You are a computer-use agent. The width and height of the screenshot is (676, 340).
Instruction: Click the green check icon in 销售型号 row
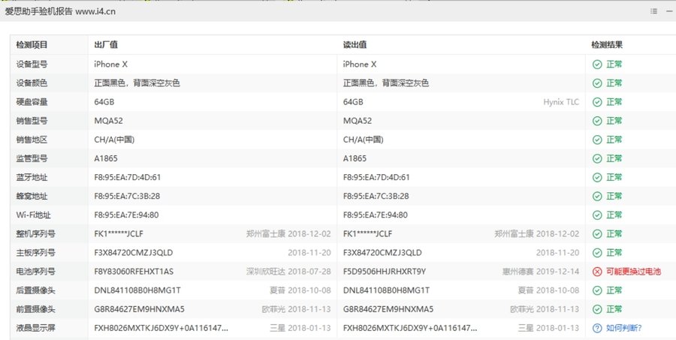(597, 121)
